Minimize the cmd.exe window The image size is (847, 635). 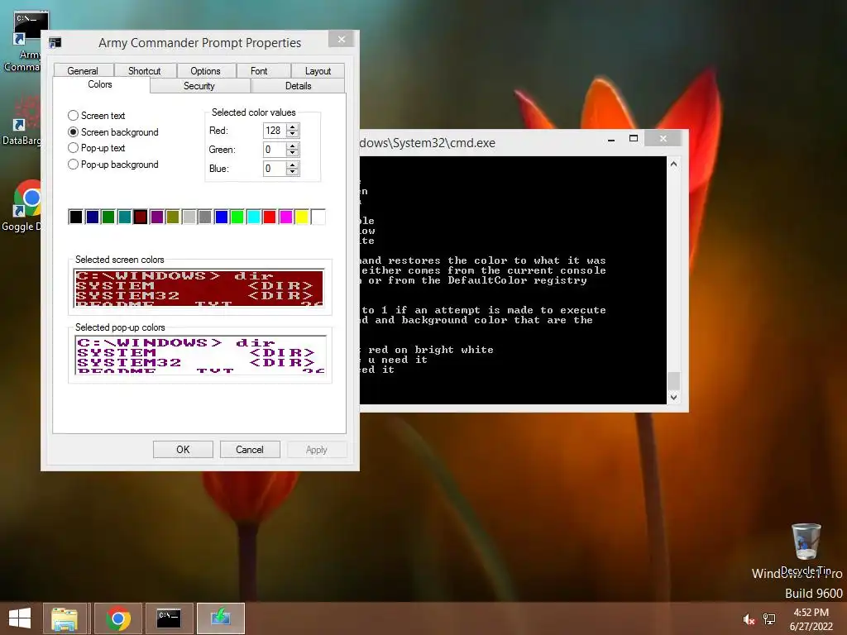coord(611,139)
